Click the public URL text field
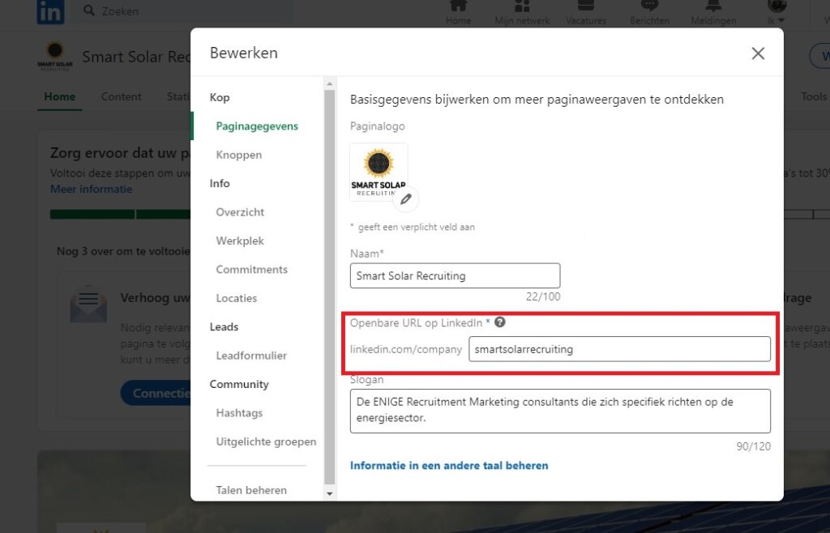 tap(619, 349)
